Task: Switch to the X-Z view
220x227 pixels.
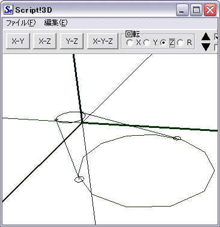Action: (44, 41)
